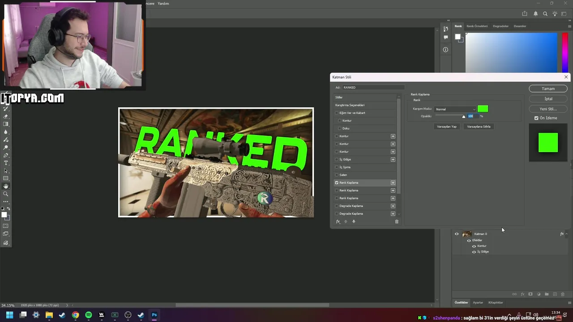Open the info panel icon
The width and height of the screenshot is (573, 322).
tap(445, 50)
